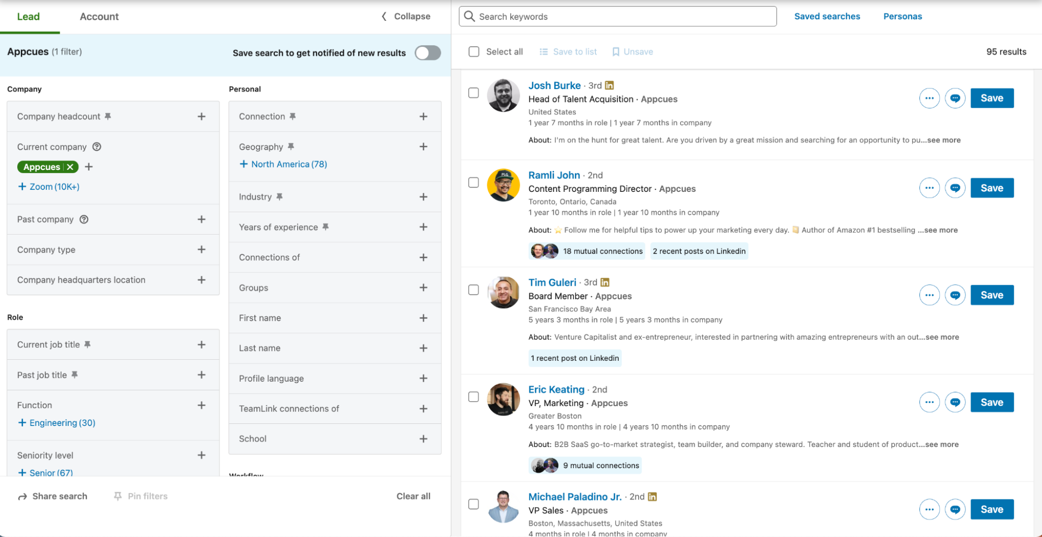Click the pin icon next to Company headcount
The image size is (1042, 537).
click(108, 116)
